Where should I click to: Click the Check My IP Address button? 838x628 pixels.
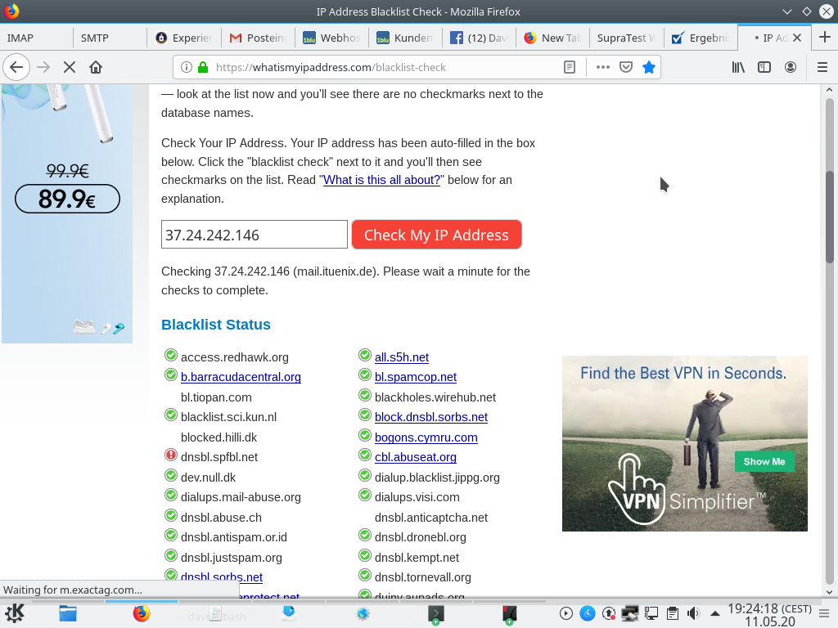tap(436, 235)
